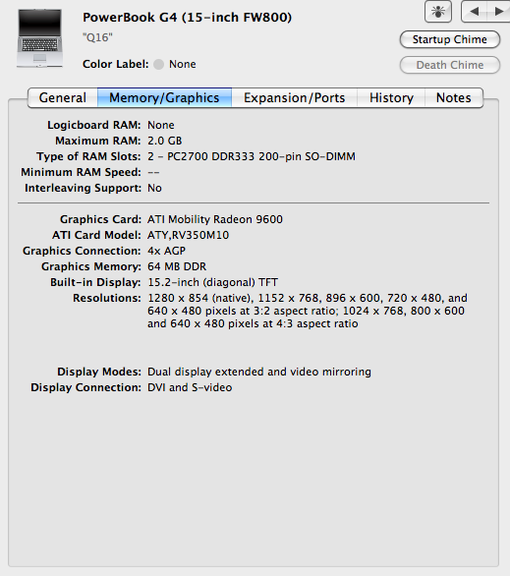Click the 64 MB DDR graphics memory value
The width and height of the screenshot is (510, 576).
tap(177, 266)
